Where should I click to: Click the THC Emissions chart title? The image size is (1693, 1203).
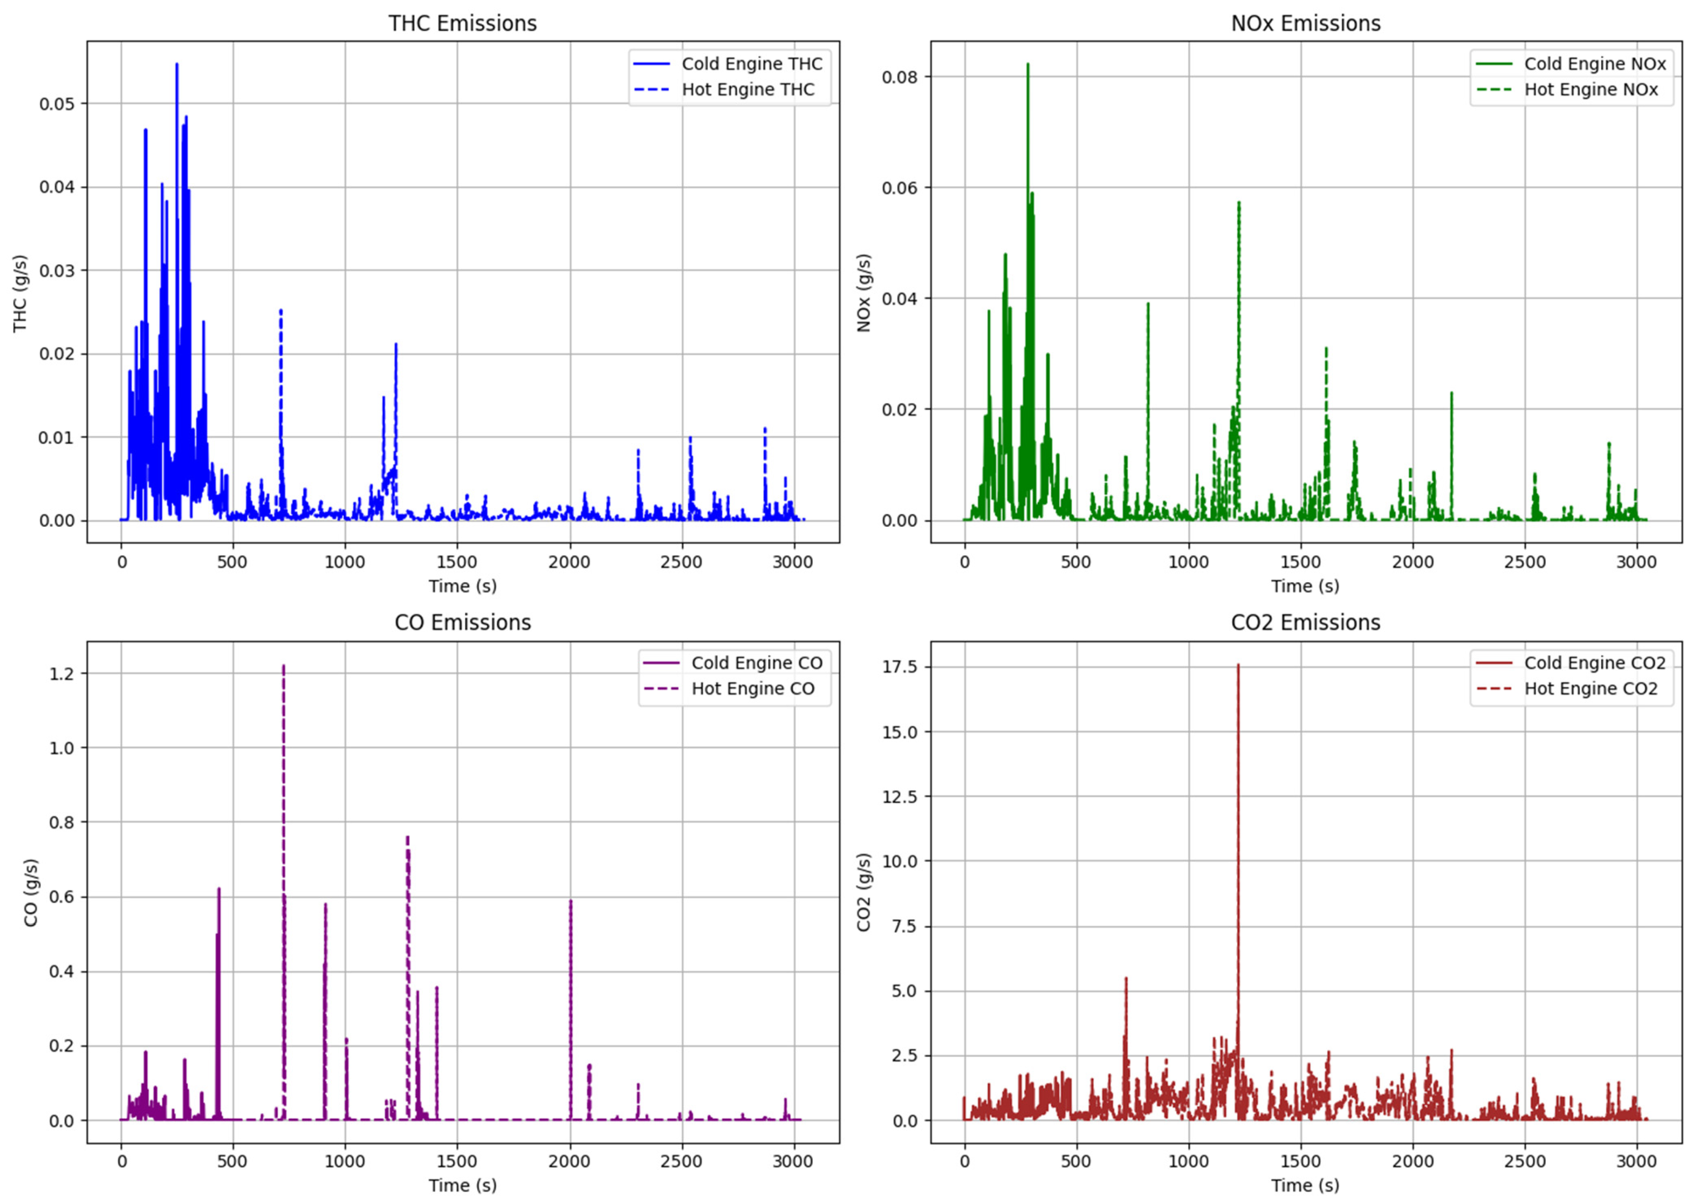coord(462,24)
